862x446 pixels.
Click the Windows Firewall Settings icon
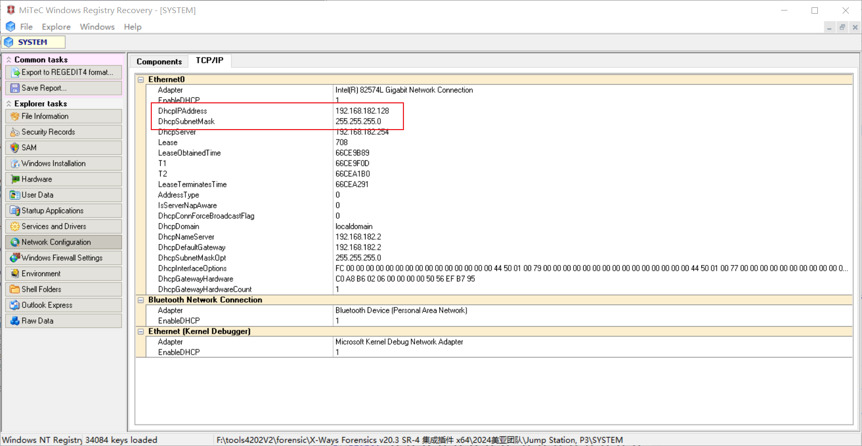(15, 258)
